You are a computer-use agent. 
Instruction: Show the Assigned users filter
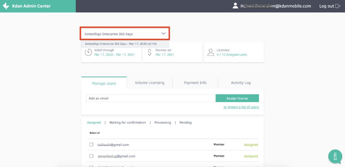94,123
